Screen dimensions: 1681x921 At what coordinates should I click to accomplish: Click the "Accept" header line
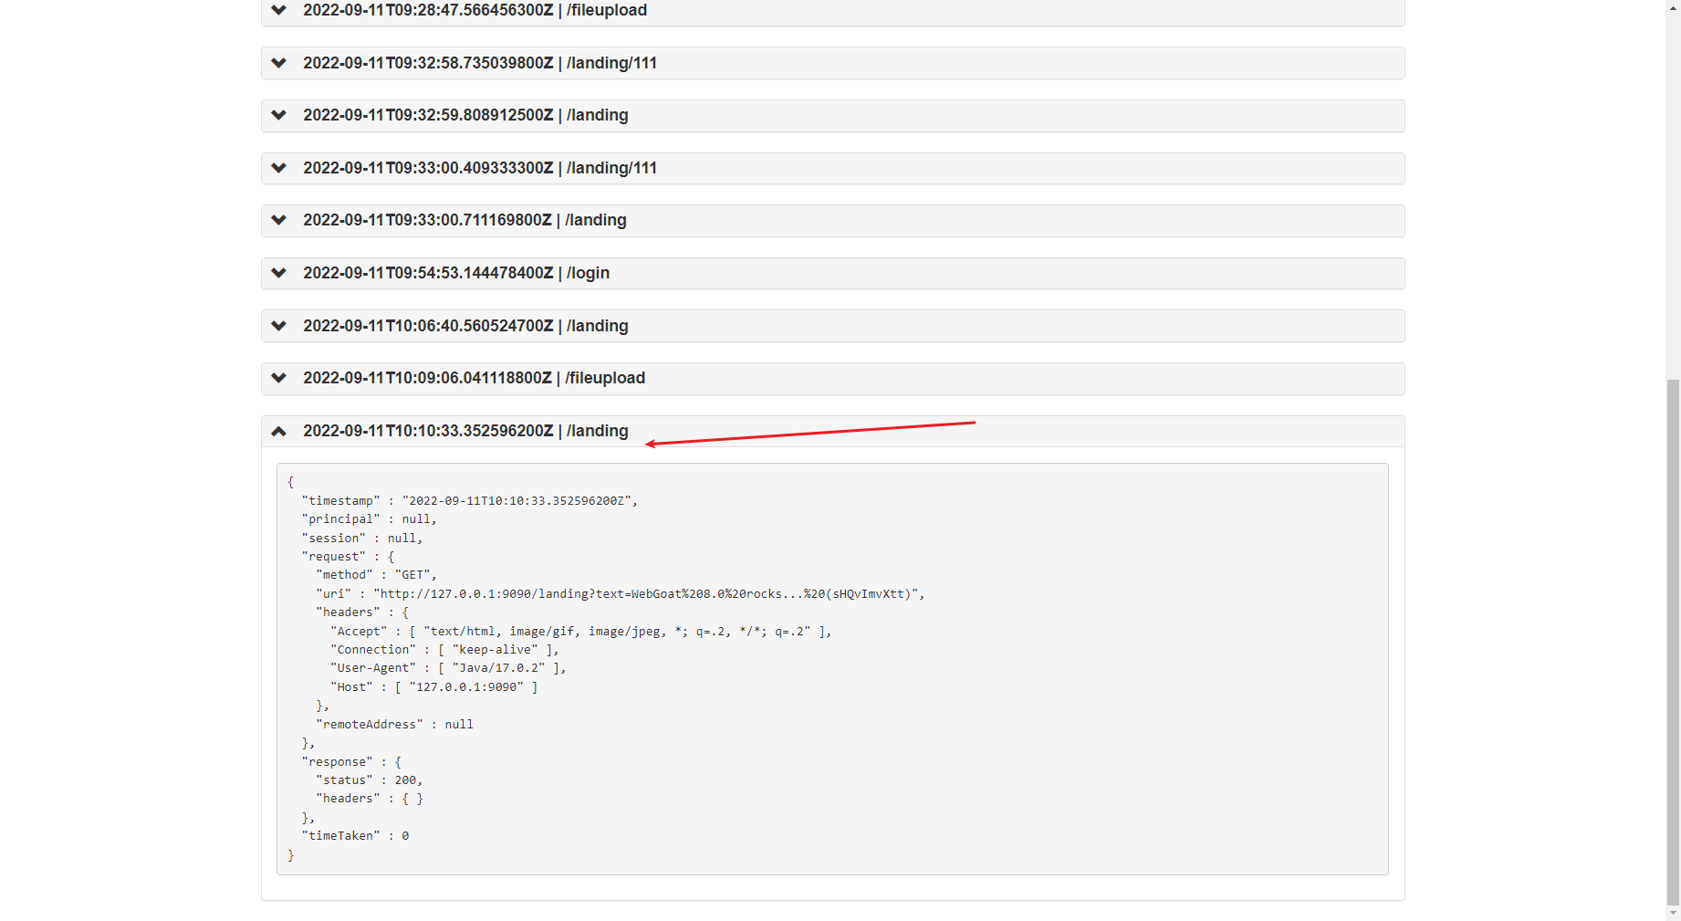581,632
